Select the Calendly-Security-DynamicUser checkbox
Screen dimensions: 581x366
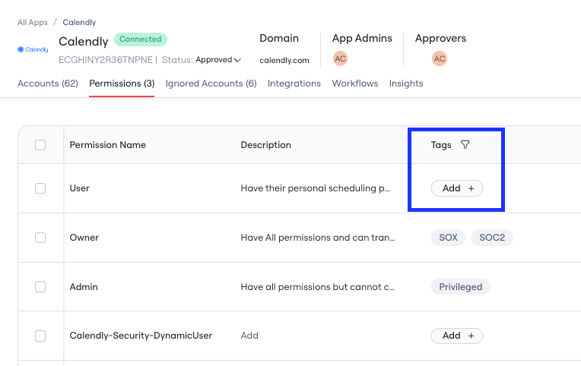(40, 336)
